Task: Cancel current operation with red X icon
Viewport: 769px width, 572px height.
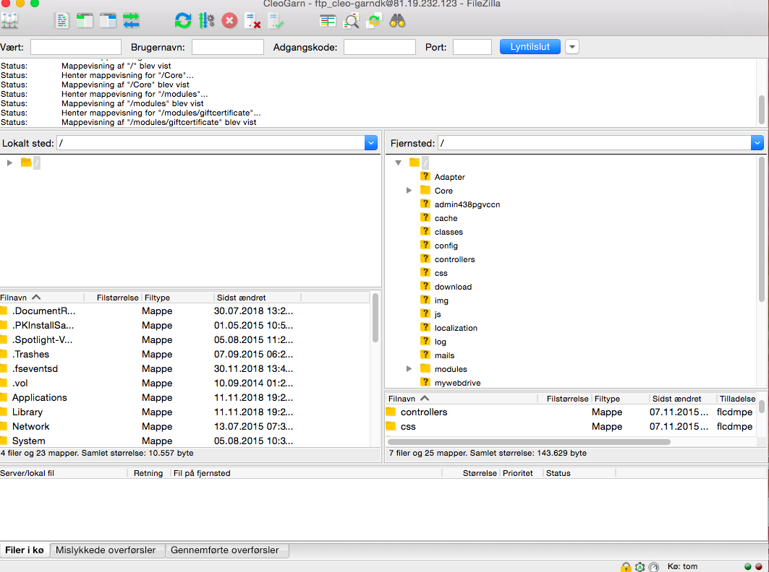Action: [229, 21]
